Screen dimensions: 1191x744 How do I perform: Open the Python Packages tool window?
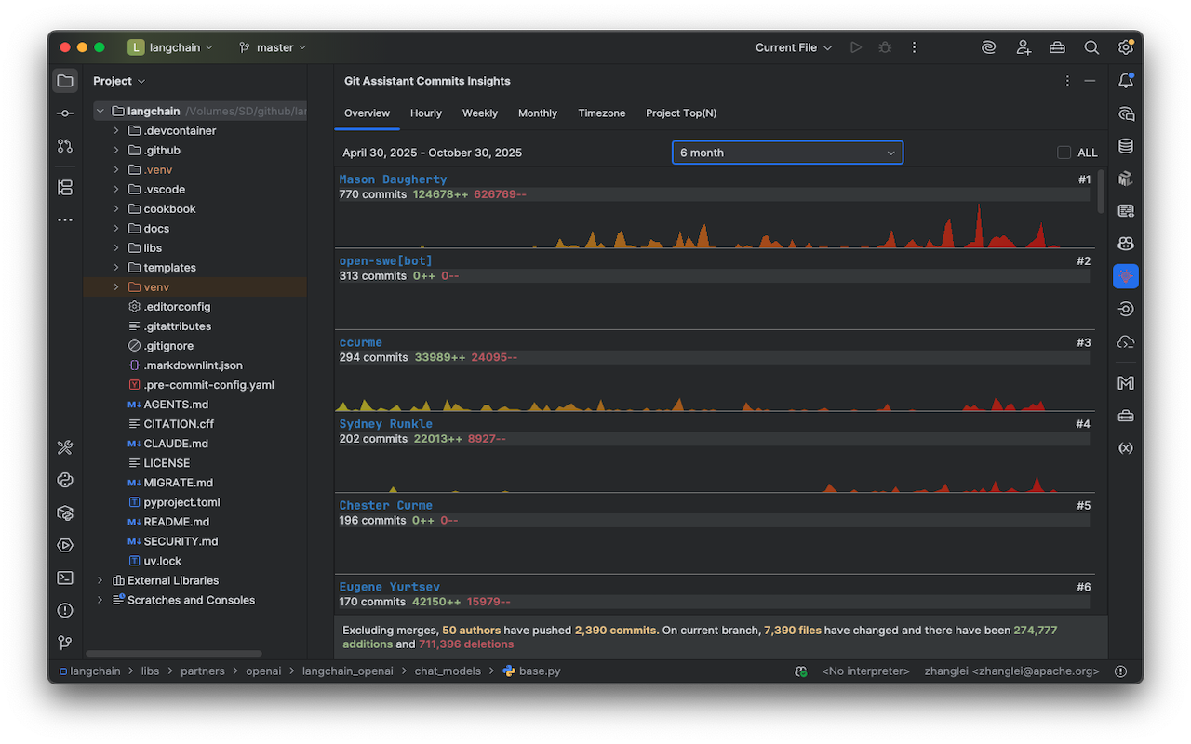[64, 512]
